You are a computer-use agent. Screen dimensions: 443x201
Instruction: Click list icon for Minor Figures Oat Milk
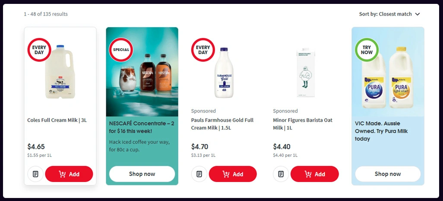click(x=281, y=174)
